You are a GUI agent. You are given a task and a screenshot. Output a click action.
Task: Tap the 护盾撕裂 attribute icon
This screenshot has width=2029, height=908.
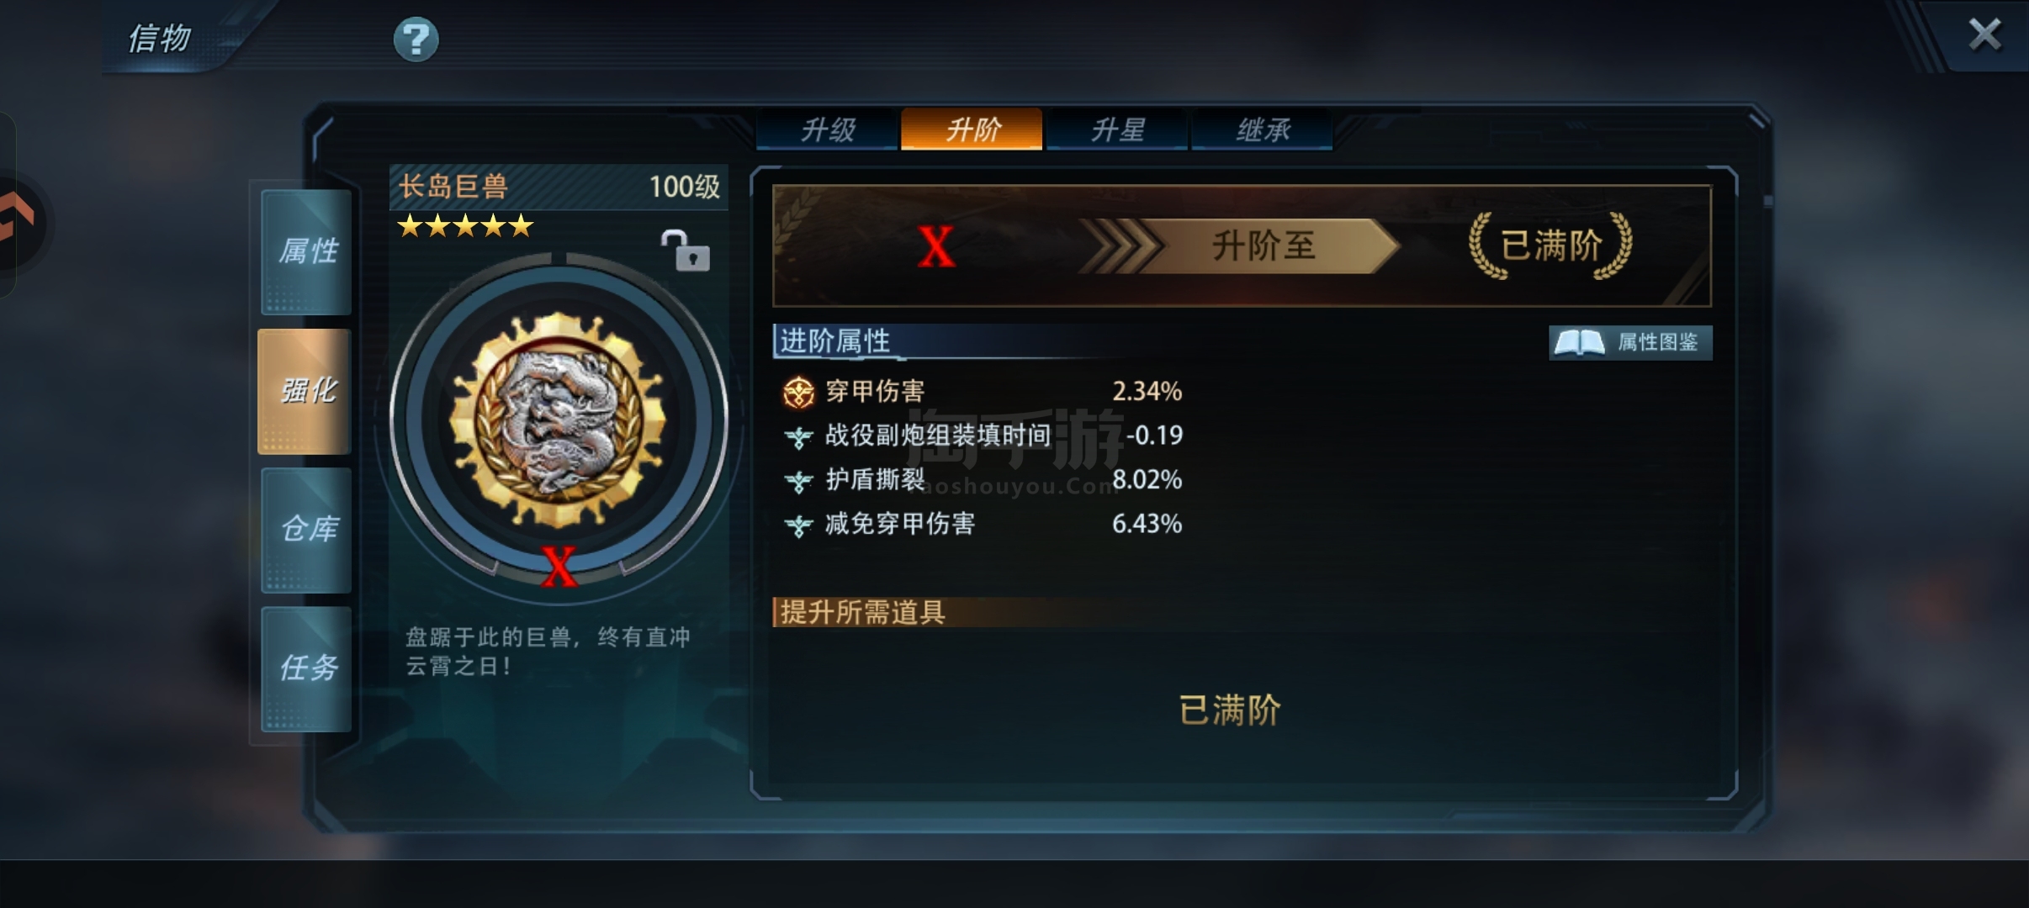(x=798, y=481)
